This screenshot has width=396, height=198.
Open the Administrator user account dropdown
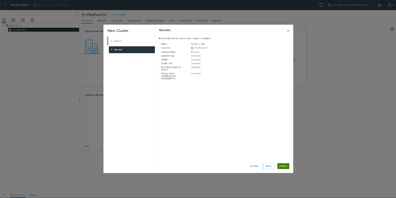click(x=349, y=5)
